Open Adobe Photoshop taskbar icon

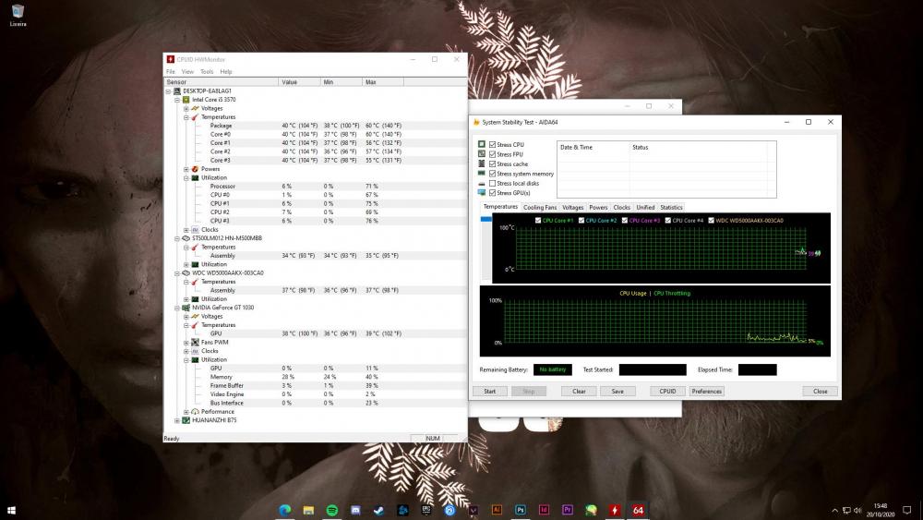pos(521,510)
